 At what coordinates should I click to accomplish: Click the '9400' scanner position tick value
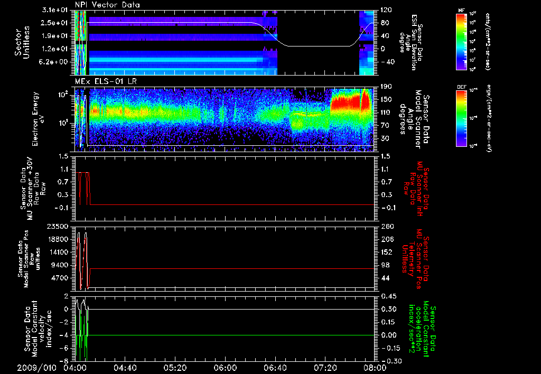pyautogui.click(x=60, y=265)
